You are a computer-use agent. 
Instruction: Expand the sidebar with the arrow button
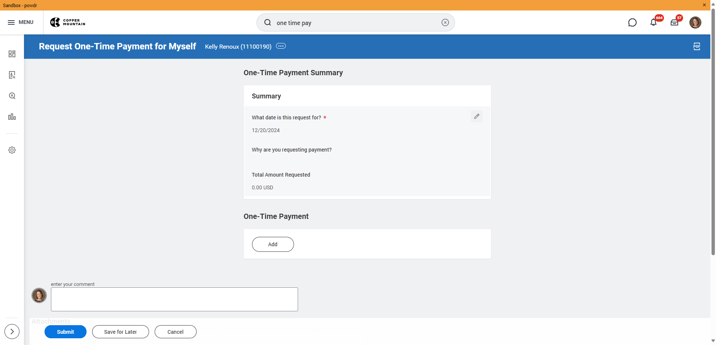tap(12, 332)
